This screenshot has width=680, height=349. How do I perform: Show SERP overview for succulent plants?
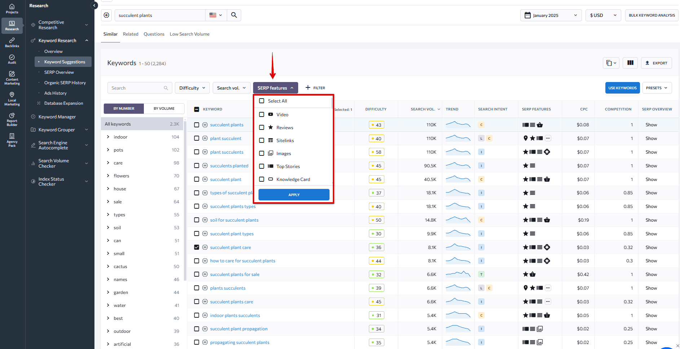click(651, 124)
